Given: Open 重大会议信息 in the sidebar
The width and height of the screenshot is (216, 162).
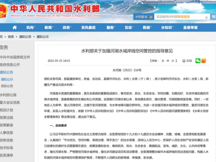Looking at the screenshot, I should pos(10,103).
